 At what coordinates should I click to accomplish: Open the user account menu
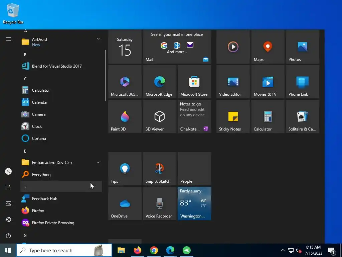pos(8,171)
